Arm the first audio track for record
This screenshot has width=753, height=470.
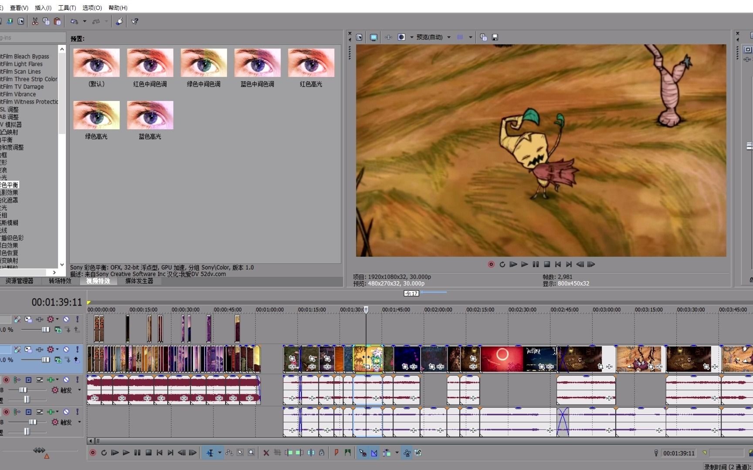(6, 379)
